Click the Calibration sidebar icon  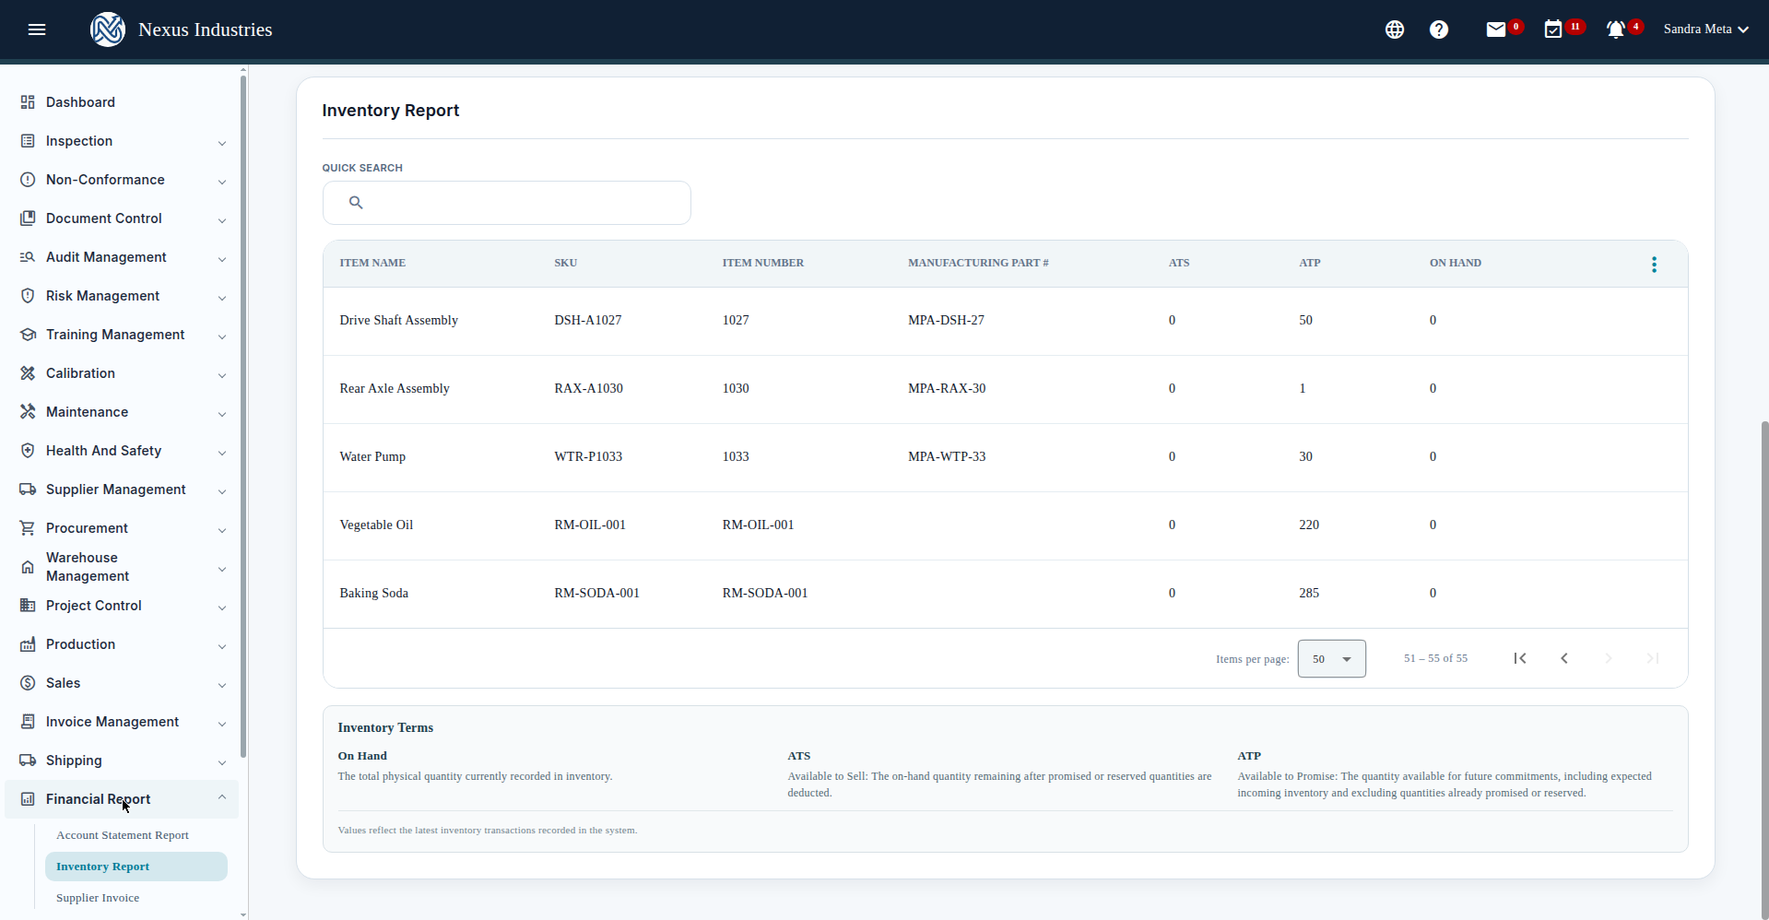[28, 373]
